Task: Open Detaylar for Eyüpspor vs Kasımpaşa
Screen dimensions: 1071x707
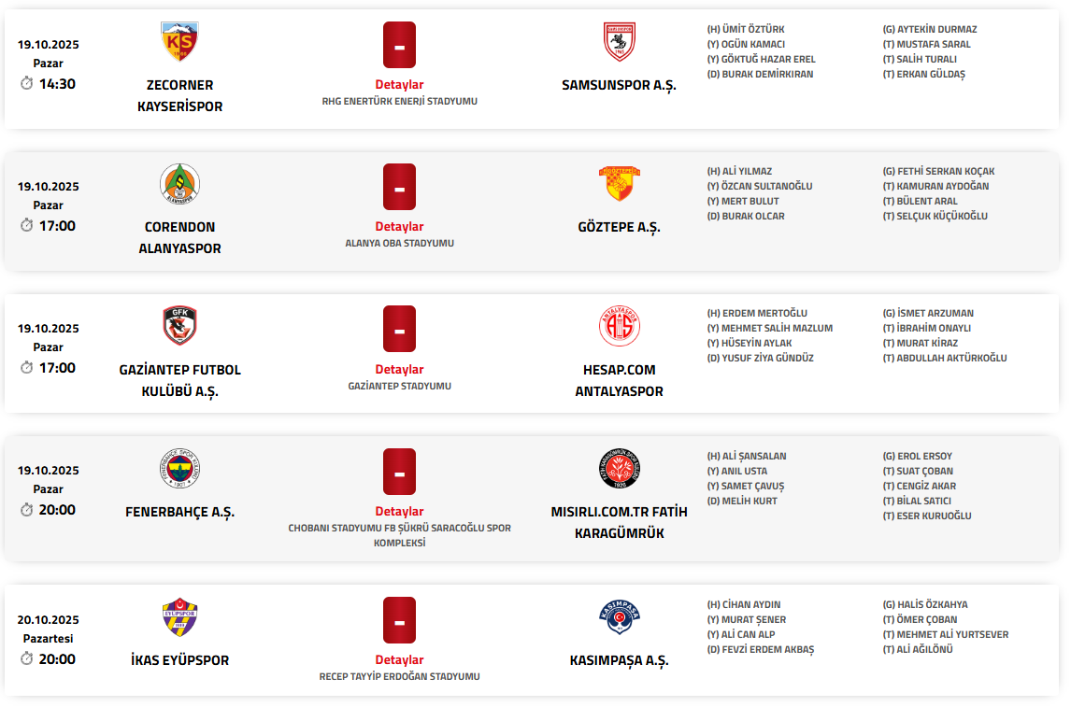Action: 399,660
